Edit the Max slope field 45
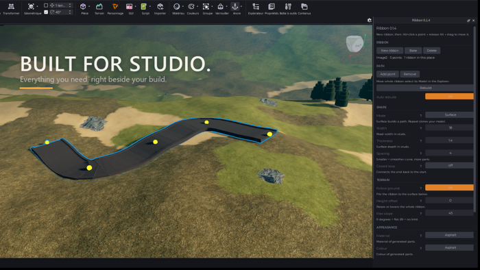 (449, 213)
